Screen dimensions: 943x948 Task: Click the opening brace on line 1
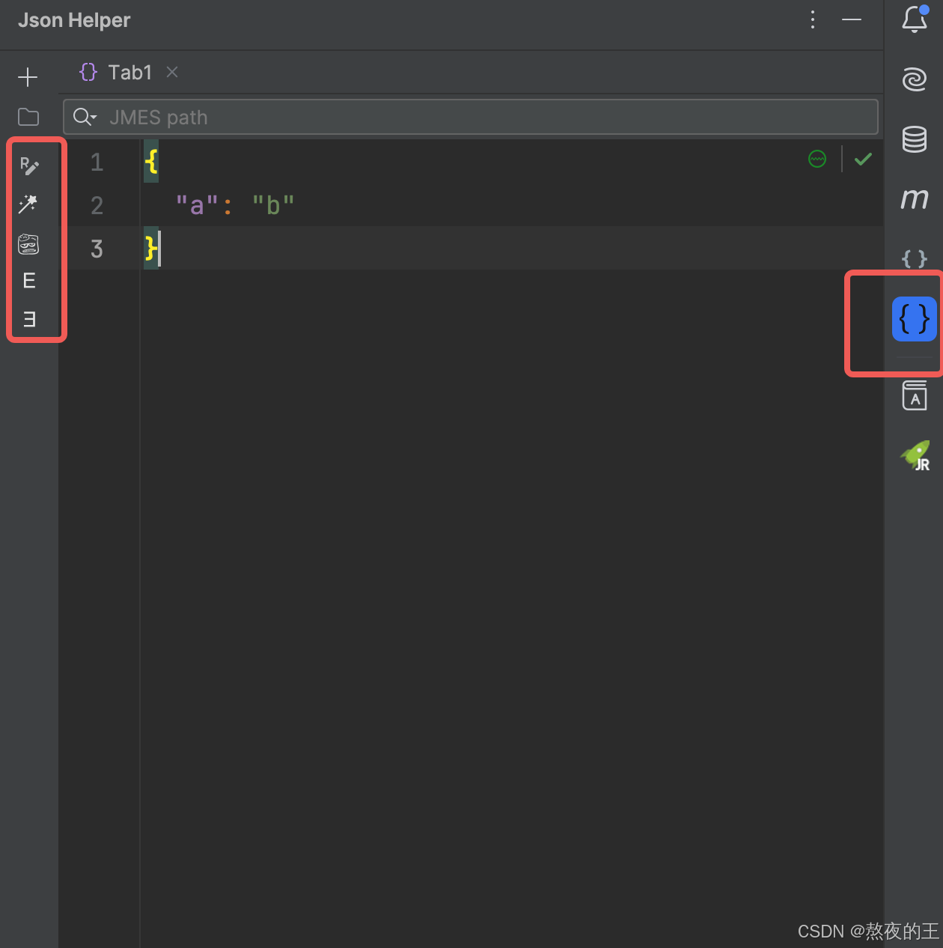tap(151, 162)
